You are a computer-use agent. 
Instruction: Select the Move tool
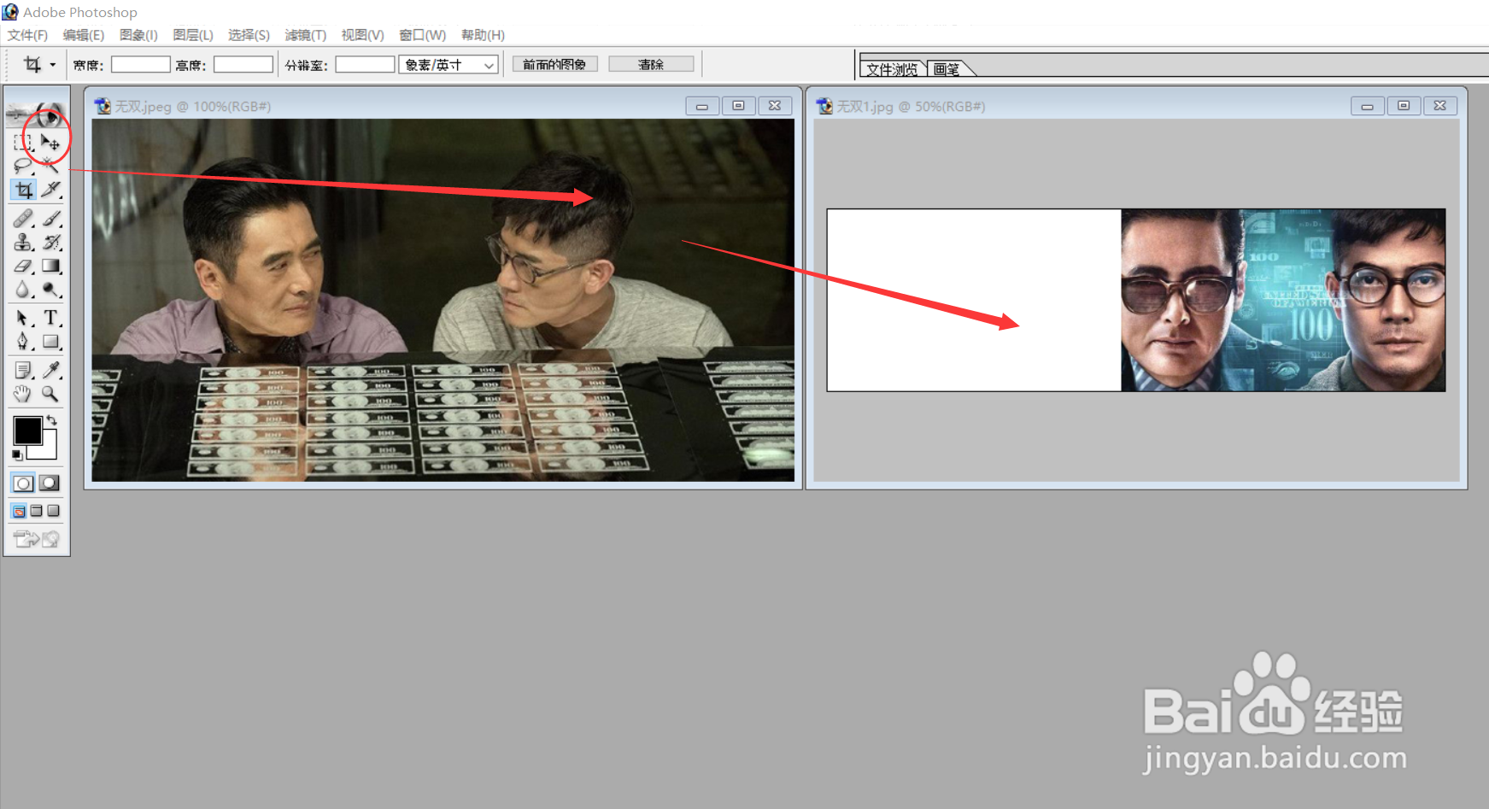[50, 142]
